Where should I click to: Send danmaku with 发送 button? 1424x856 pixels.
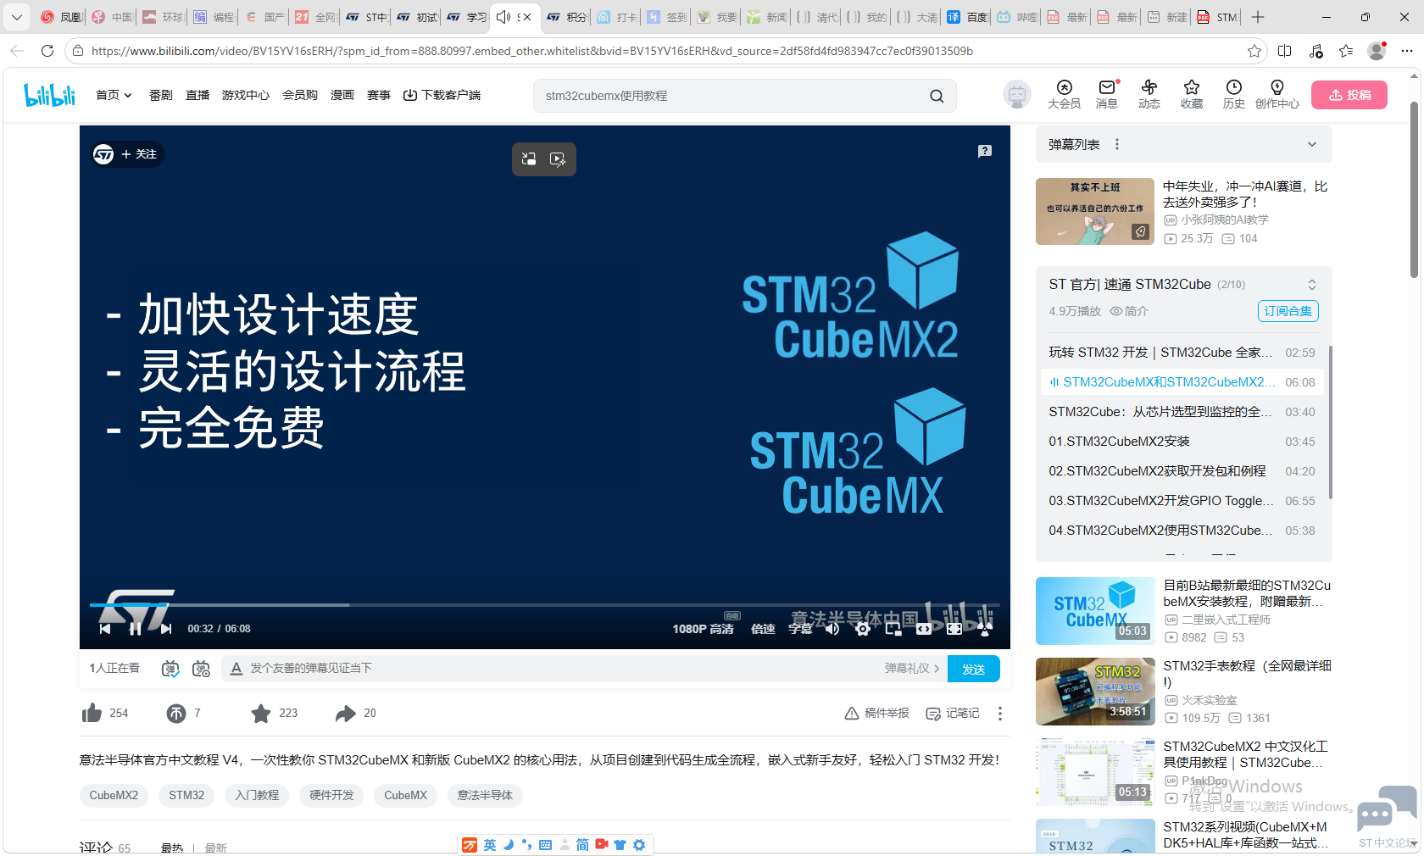[x=974, y=669]
